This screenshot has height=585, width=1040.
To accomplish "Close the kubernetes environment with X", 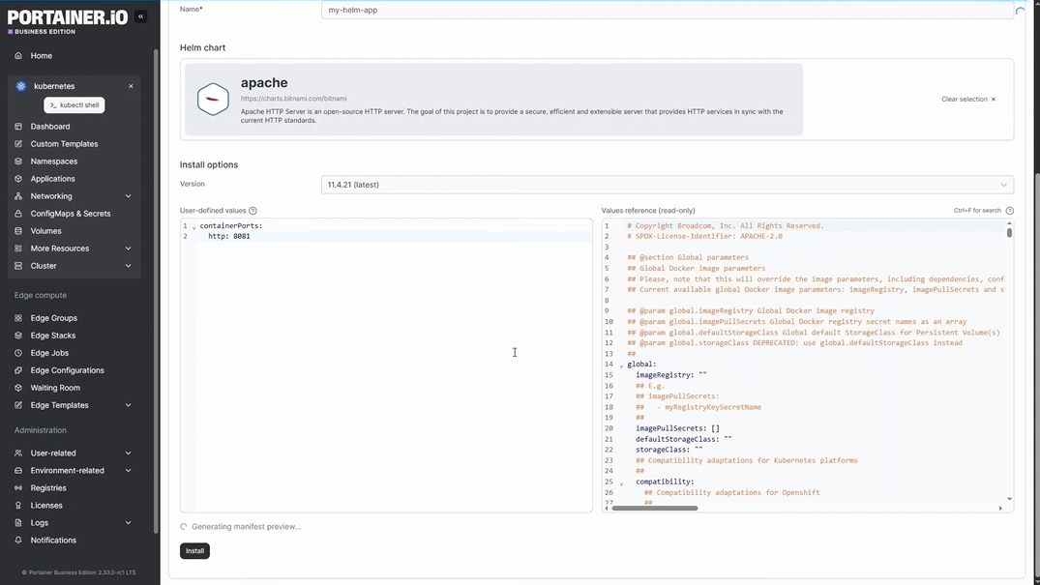I will click(x=131, y=86).
